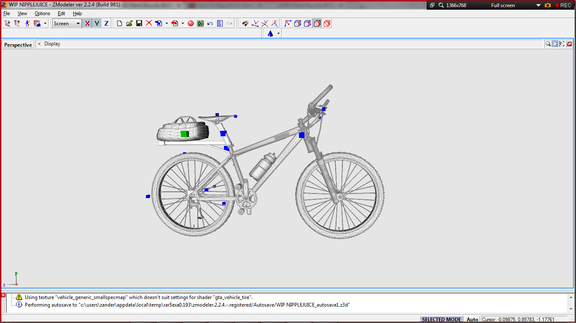The height and width of the screenshot is (323, 576).
Task: Save the scene with the floppy disk icon
Action: point(139,24)
